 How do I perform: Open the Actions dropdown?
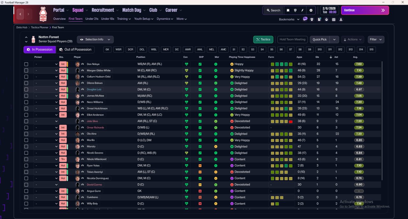coord(353,39)
